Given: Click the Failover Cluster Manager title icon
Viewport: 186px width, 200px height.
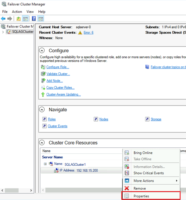Looking at the screenshot, I should click(x=4, y=4).
